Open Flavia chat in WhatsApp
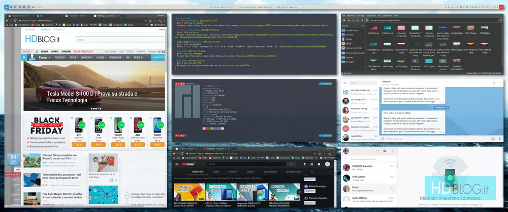This screenshot has width=508, height=212. [369, 189]
